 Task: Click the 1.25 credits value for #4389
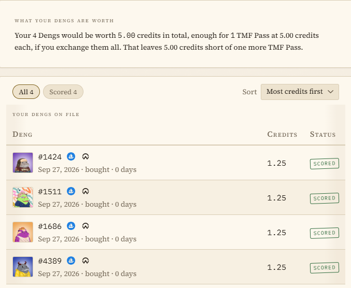click(x=277, y=267)
